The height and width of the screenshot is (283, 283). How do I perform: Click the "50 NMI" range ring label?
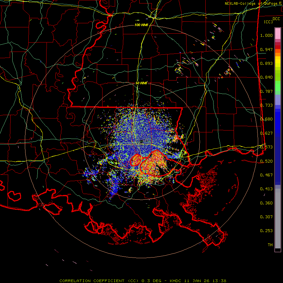(x=141, y=83)
